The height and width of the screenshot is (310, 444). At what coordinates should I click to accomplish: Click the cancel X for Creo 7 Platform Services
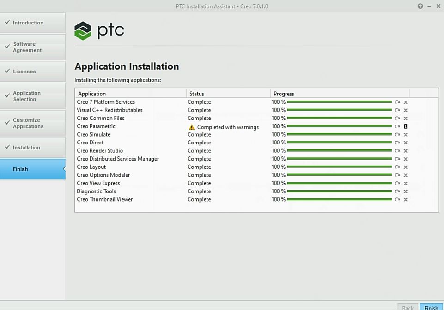tap(406, 102)
